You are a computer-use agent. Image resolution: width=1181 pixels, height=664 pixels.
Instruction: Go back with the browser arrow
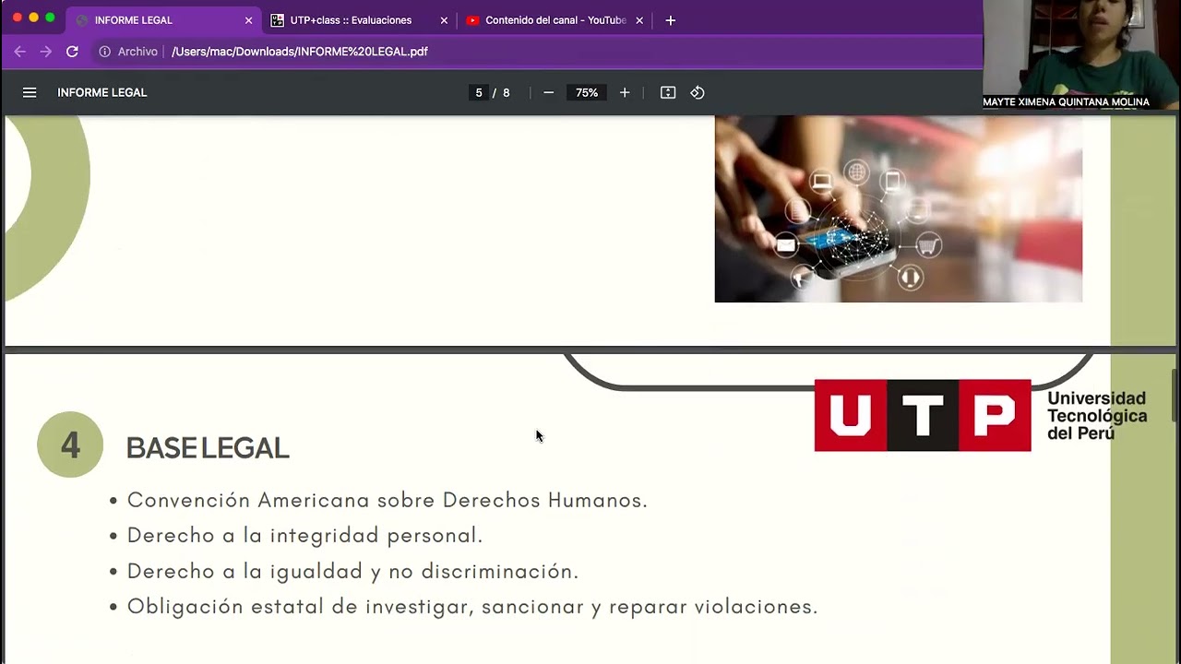[x=20, y=52]
